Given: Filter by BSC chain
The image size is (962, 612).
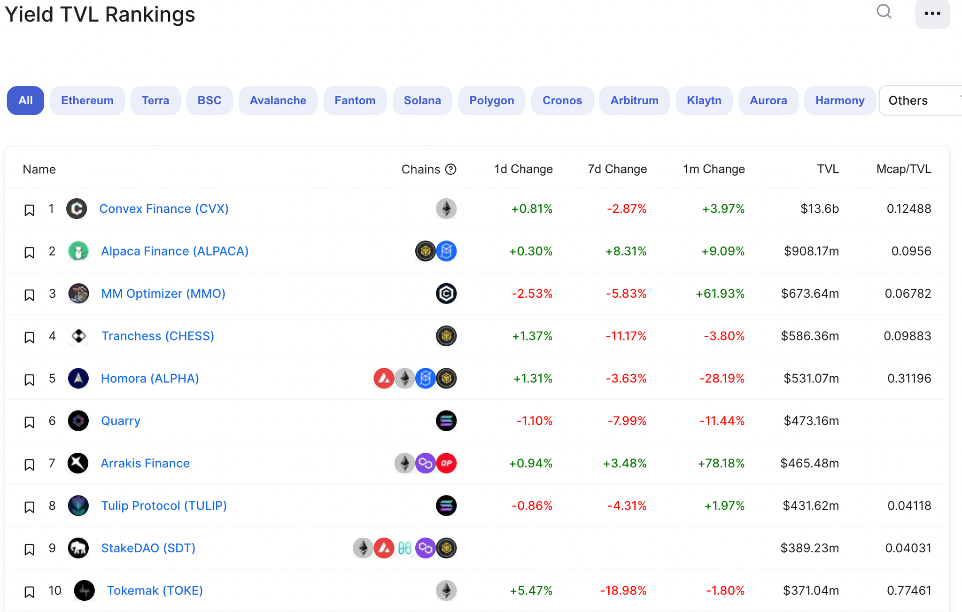Looking at the screenshot, I should pyautogui.click(x=209, y=101).
